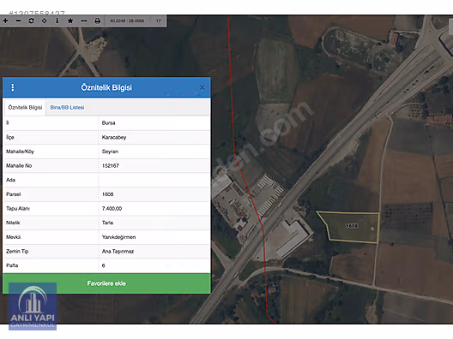Print the map with printer icon
453x339 pixels.
(x=97, y=21)
